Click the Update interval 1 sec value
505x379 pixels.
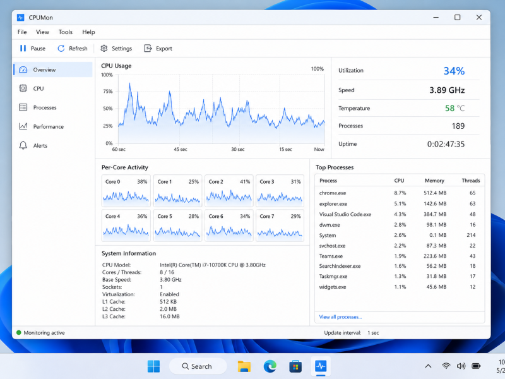(x=373, y=333)
